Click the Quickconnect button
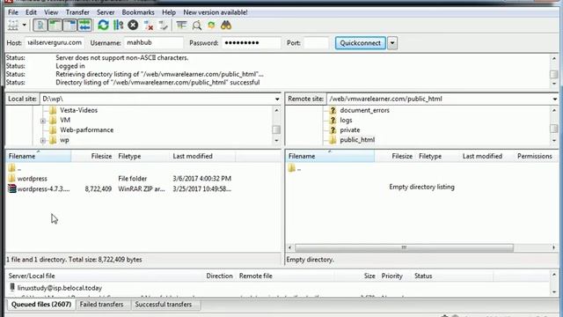This screenshot has height=317, width=563. 360,43
